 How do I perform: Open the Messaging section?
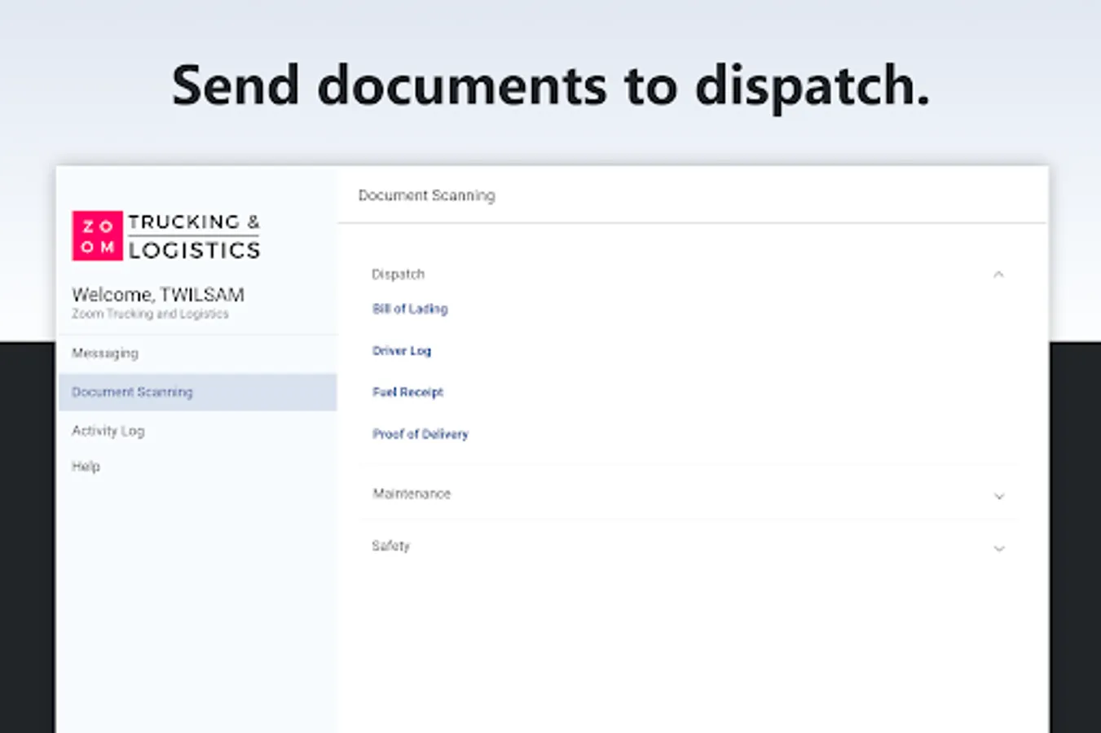[x=104, y=353]
